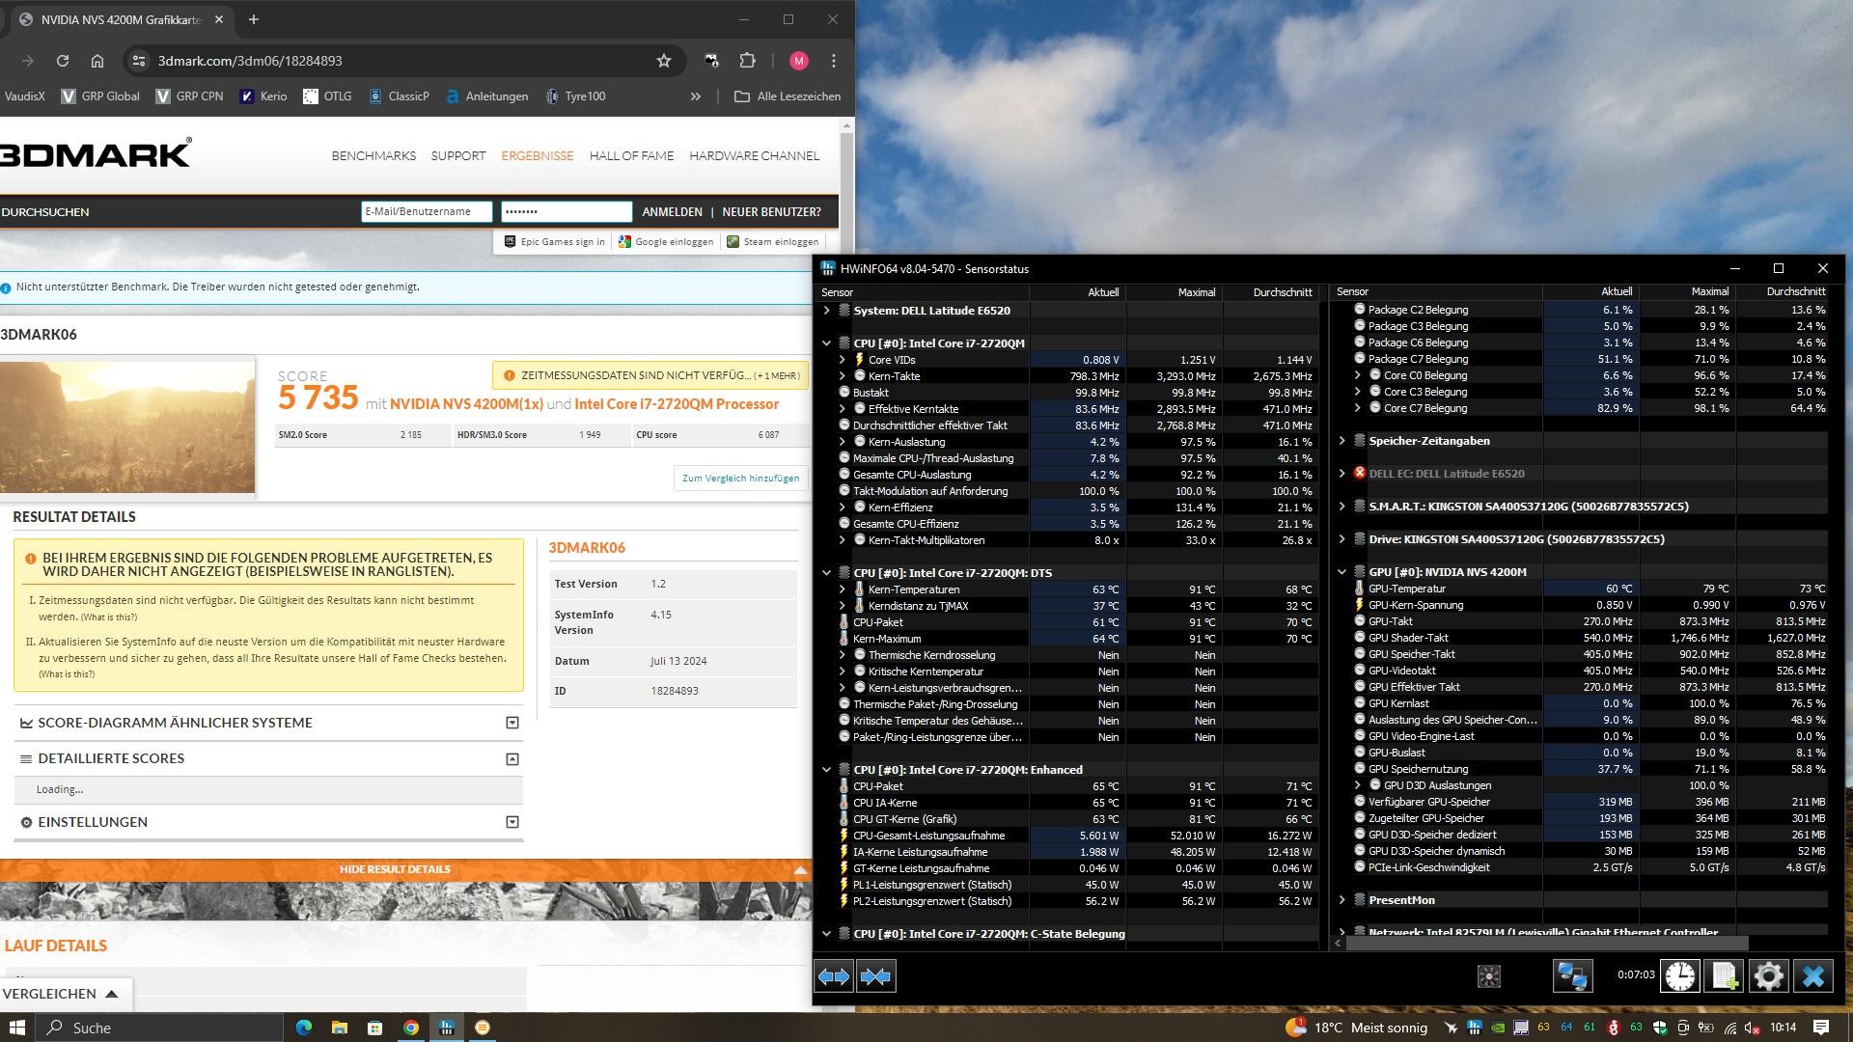Open HWiNFO fan control icon

pos(1489,976)
